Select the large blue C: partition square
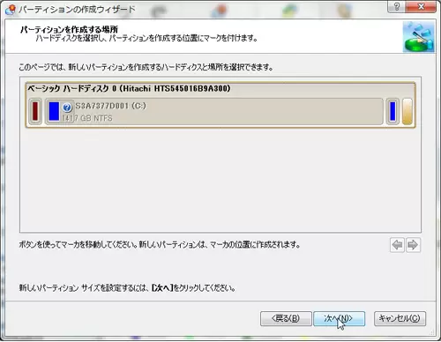The height and width of the screenshot is (342, 441). point(54,111)
